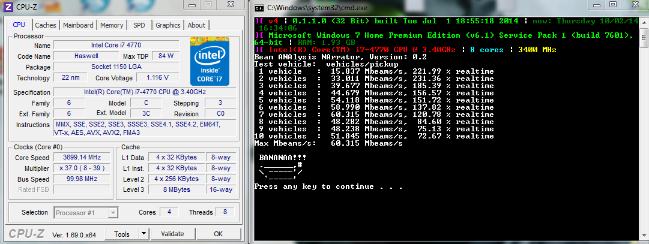Click the cmd window vertical scrollbar thumb
Screen dimensions: 649x244
644,39
